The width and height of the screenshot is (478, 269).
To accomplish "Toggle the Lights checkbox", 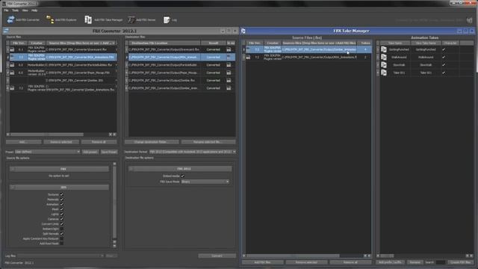I will pos(61,214).
